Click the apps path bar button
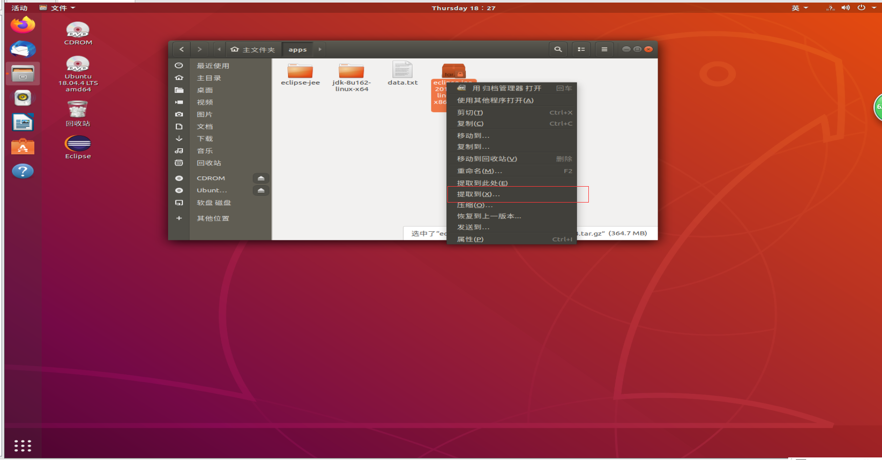 tap(297, 49)
